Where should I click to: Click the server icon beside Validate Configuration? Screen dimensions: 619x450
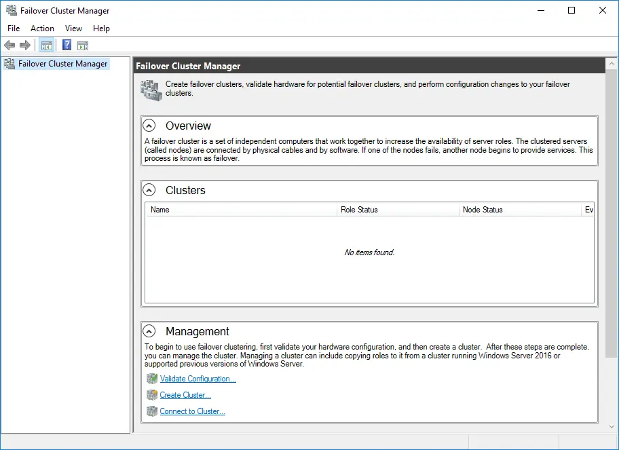(x=151, y=378)
